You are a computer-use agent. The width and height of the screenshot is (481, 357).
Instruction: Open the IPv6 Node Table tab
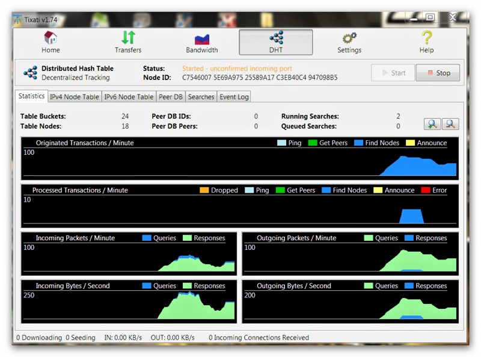point(129,97)
